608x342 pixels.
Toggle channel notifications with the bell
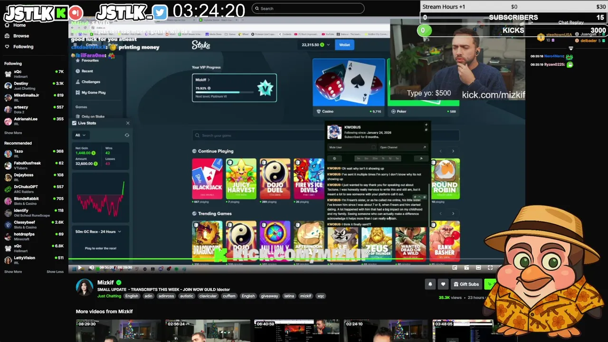430,284
